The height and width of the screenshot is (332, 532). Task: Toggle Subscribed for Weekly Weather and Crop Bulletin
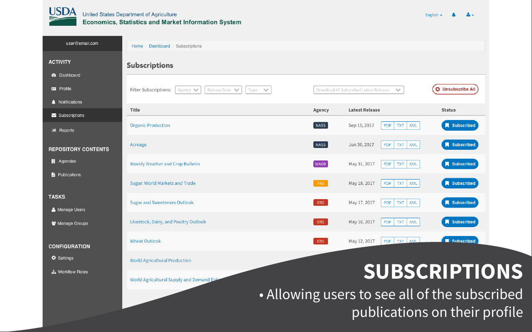pyautogui.click(x=460, y=164)
